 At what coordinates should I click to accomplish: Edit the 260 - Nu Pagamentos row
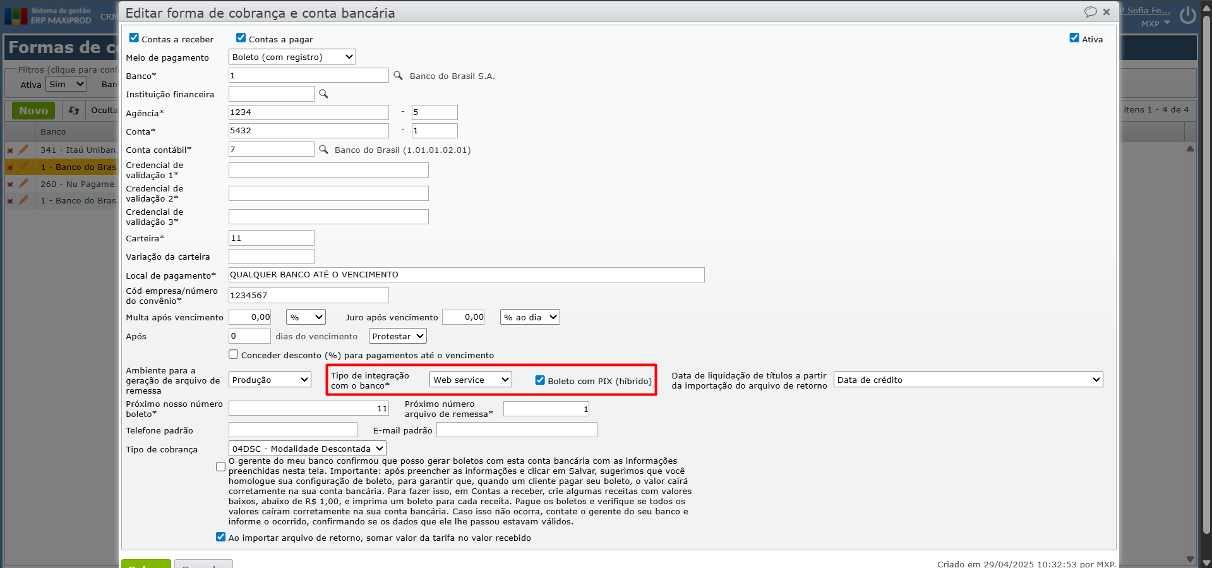(x=23, y=184)
